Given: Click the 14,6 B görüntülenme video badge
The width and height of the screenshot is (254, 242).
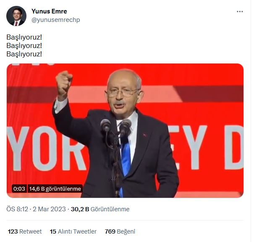Looking at the screenshot, I should 55,189.
